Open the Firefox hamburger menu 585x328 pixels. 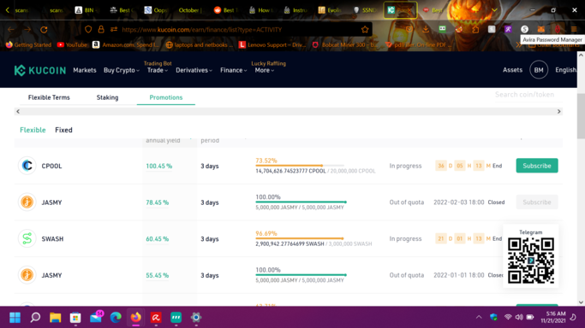574,29
